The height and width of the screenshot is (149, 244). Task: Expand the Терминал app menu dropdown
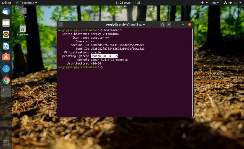[x=27, y=3]
